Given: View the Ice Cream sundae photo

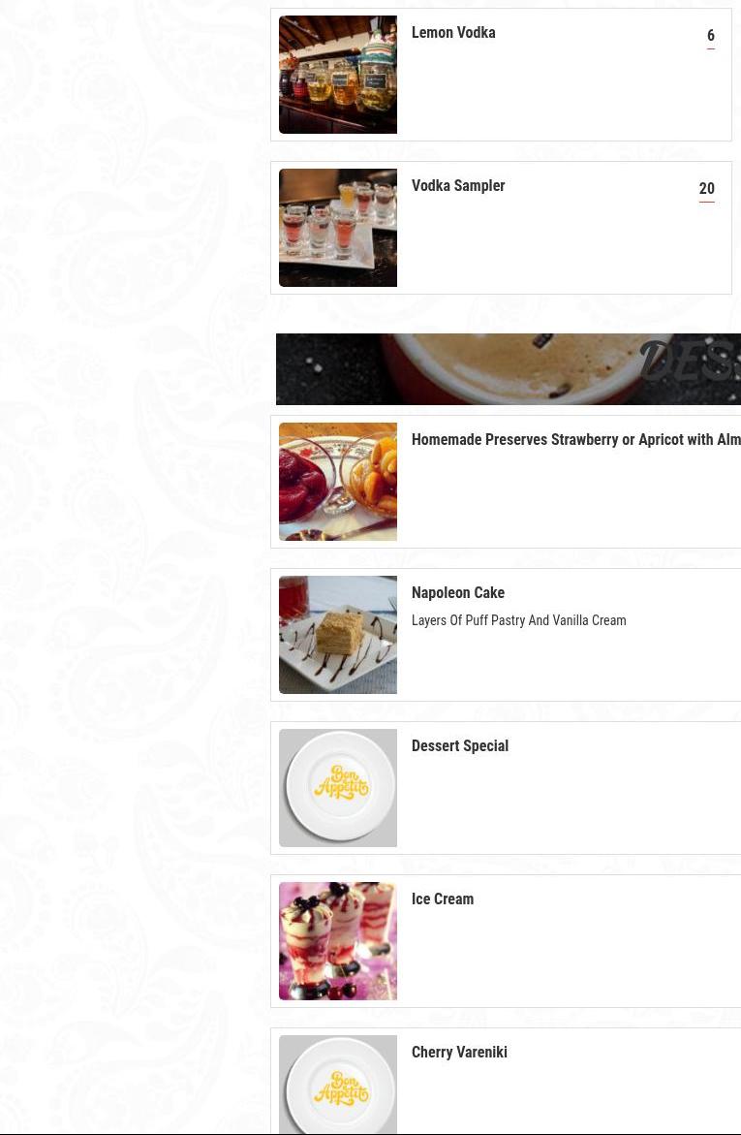Looking at the screenshot, I should point(338,941).
